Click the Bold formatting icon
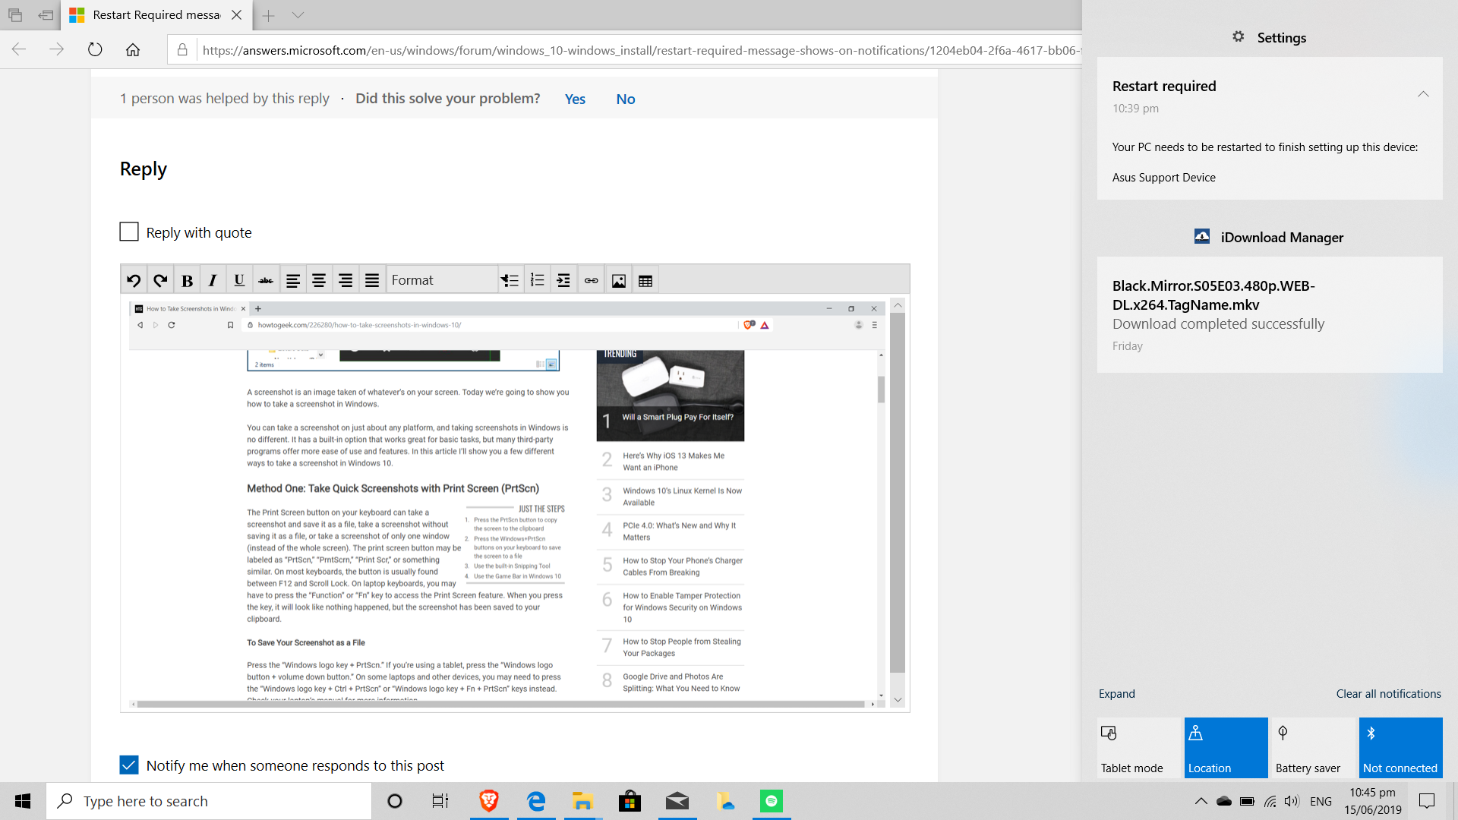This screenshot has height=820, width=1458. 187,281
